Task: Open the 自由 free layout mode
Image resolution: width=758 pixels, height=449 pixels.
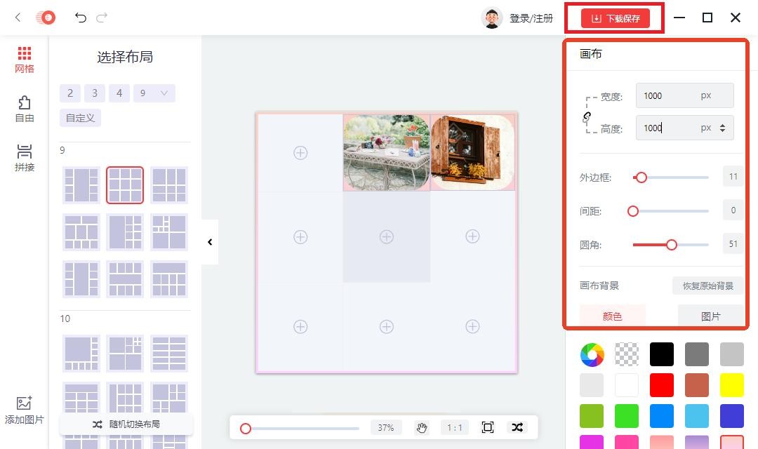Action: pos(25,109)
